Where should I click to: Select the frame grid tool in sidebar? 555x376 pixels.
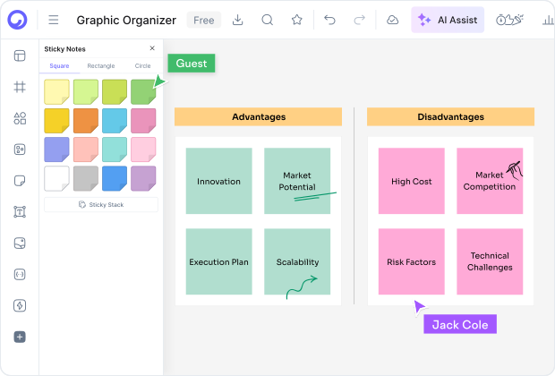click(x=20, y=87)
